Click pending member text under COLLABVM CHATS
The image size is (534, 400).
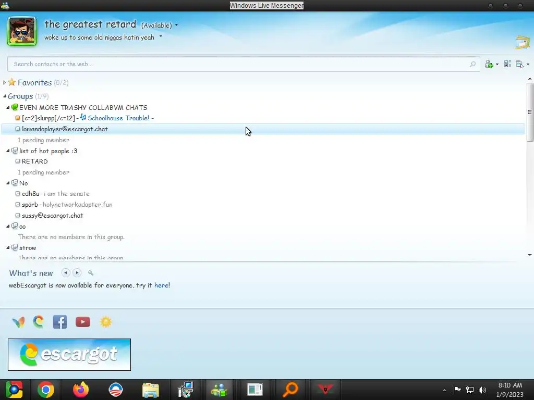[43, 140]
